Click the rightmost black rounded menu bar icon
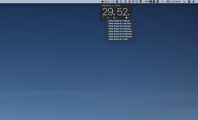 tap(158, 2)
